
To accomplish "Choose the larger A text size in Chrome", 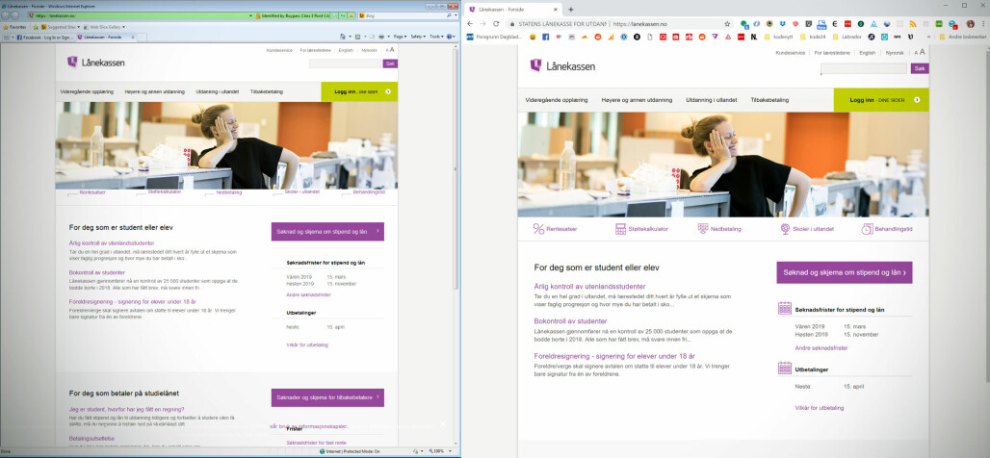I will click(924, 52).
